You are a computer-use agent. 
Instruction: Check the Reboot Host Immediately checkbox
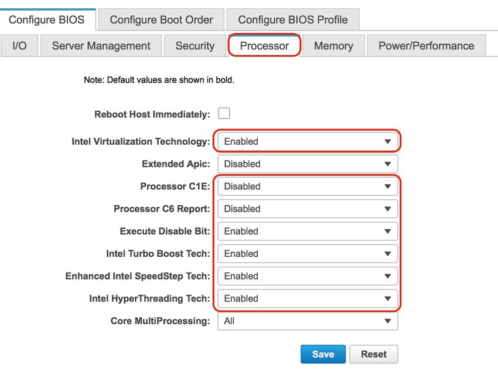[224, 114]
